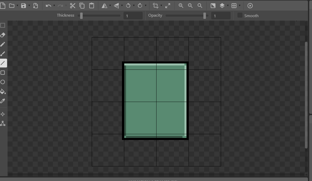Select the Pencil tool
This screenshot has height=181, width=312.
[x=3, y=44]
